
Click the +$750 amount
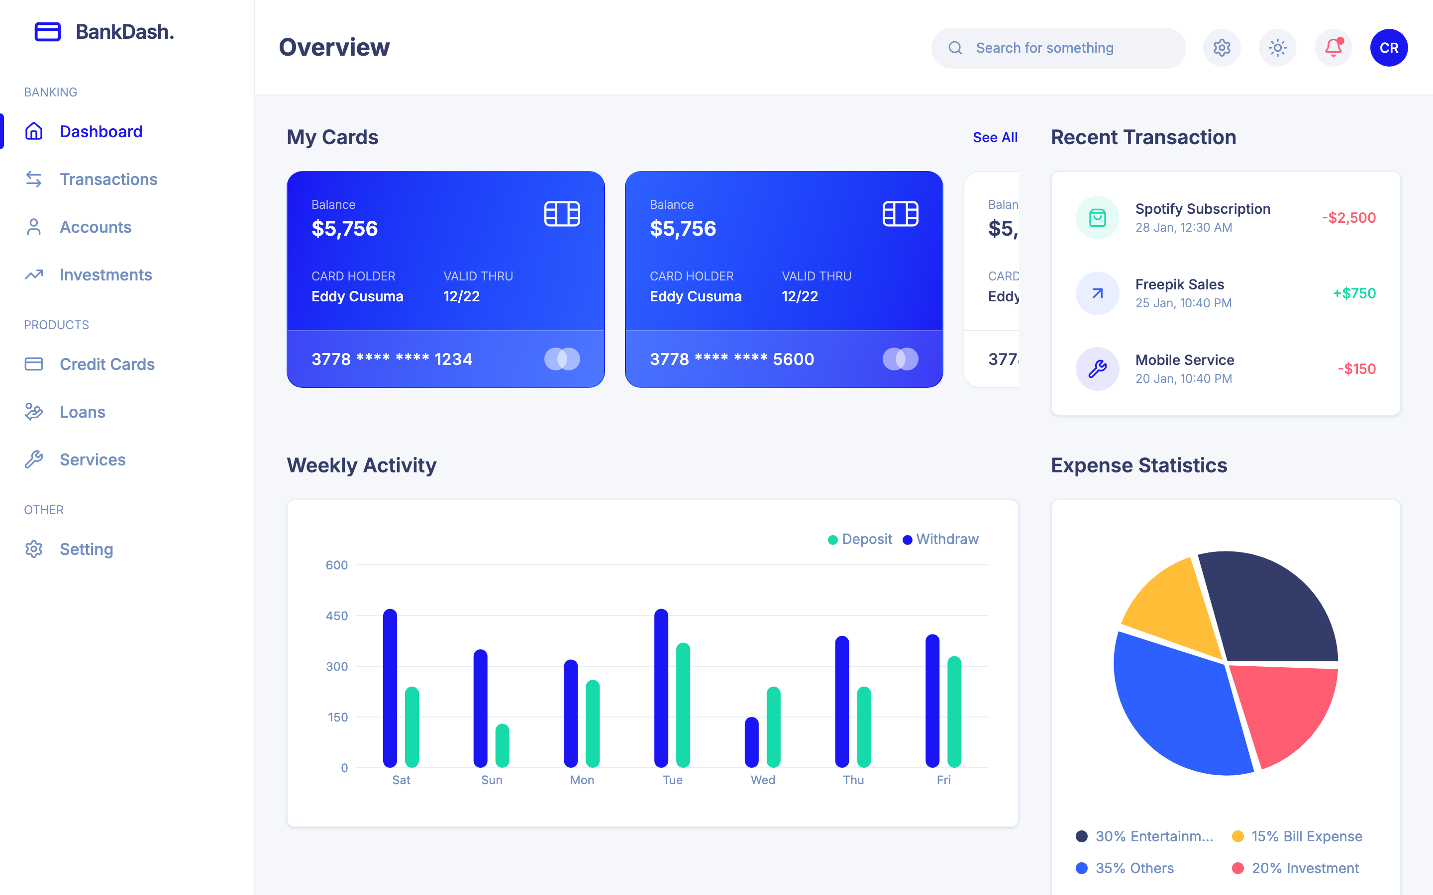pyautogui.click(x=1354, y=293)
